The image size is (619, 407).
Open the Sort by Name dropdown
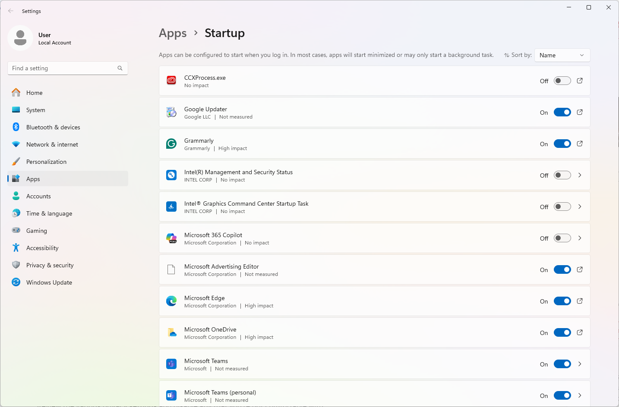[x=562, y=55]
